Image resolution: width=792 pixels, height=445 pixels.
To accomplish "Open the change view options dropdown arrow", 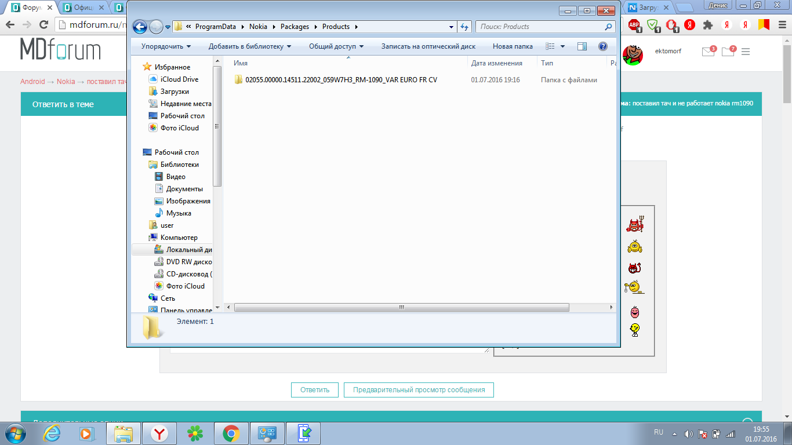I will tap(562, 46).
